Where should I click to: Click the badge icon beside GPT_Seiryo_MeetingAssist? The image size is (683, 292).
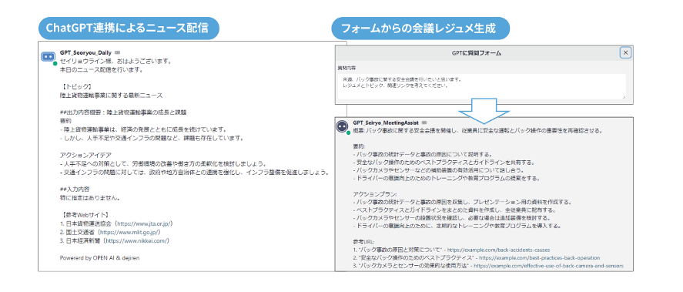coord(424,123)
